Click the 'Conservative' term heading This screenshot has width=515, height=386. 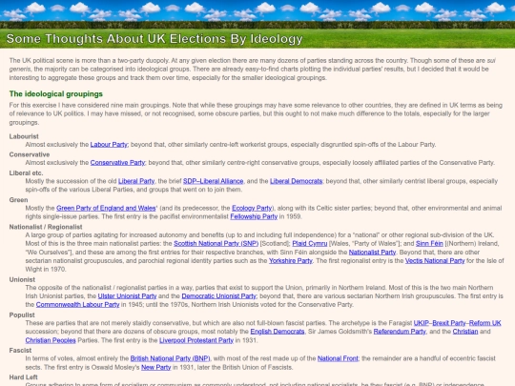point(30,154)
